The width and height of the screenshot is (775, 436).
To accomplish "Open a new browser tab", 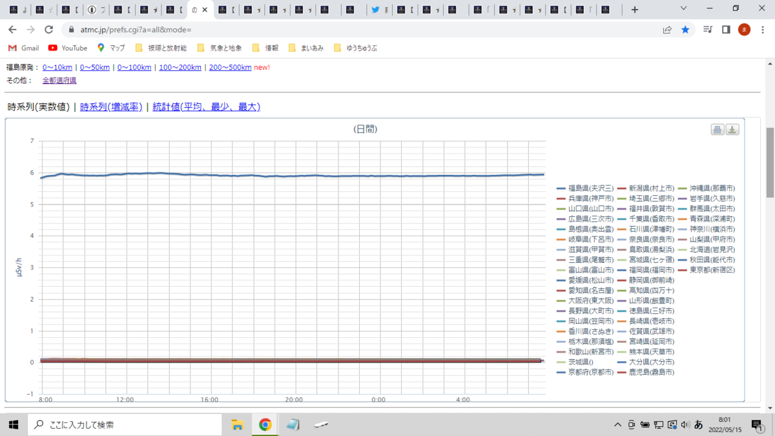I will click(635, 10).
